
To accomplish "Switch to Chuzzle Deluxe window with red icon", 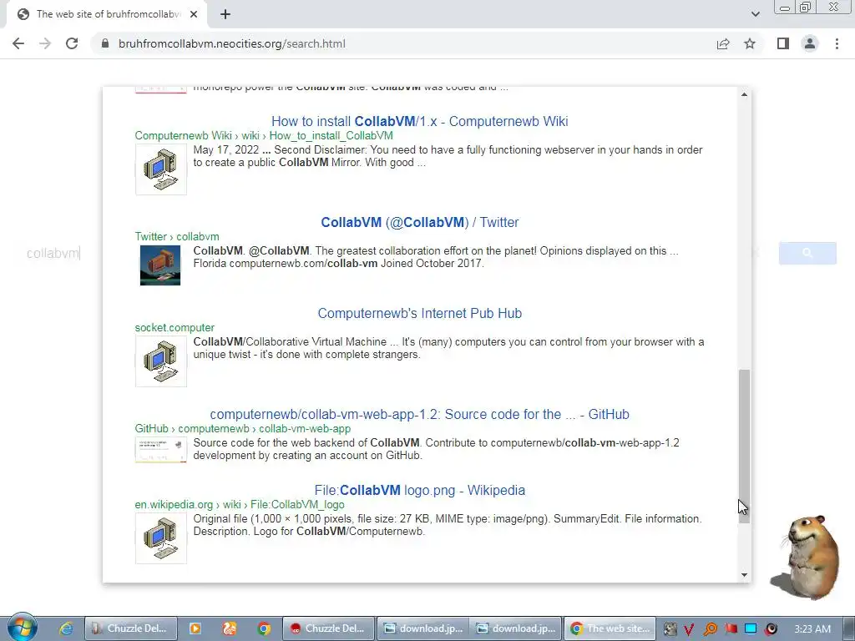I will tap(329, 628).
